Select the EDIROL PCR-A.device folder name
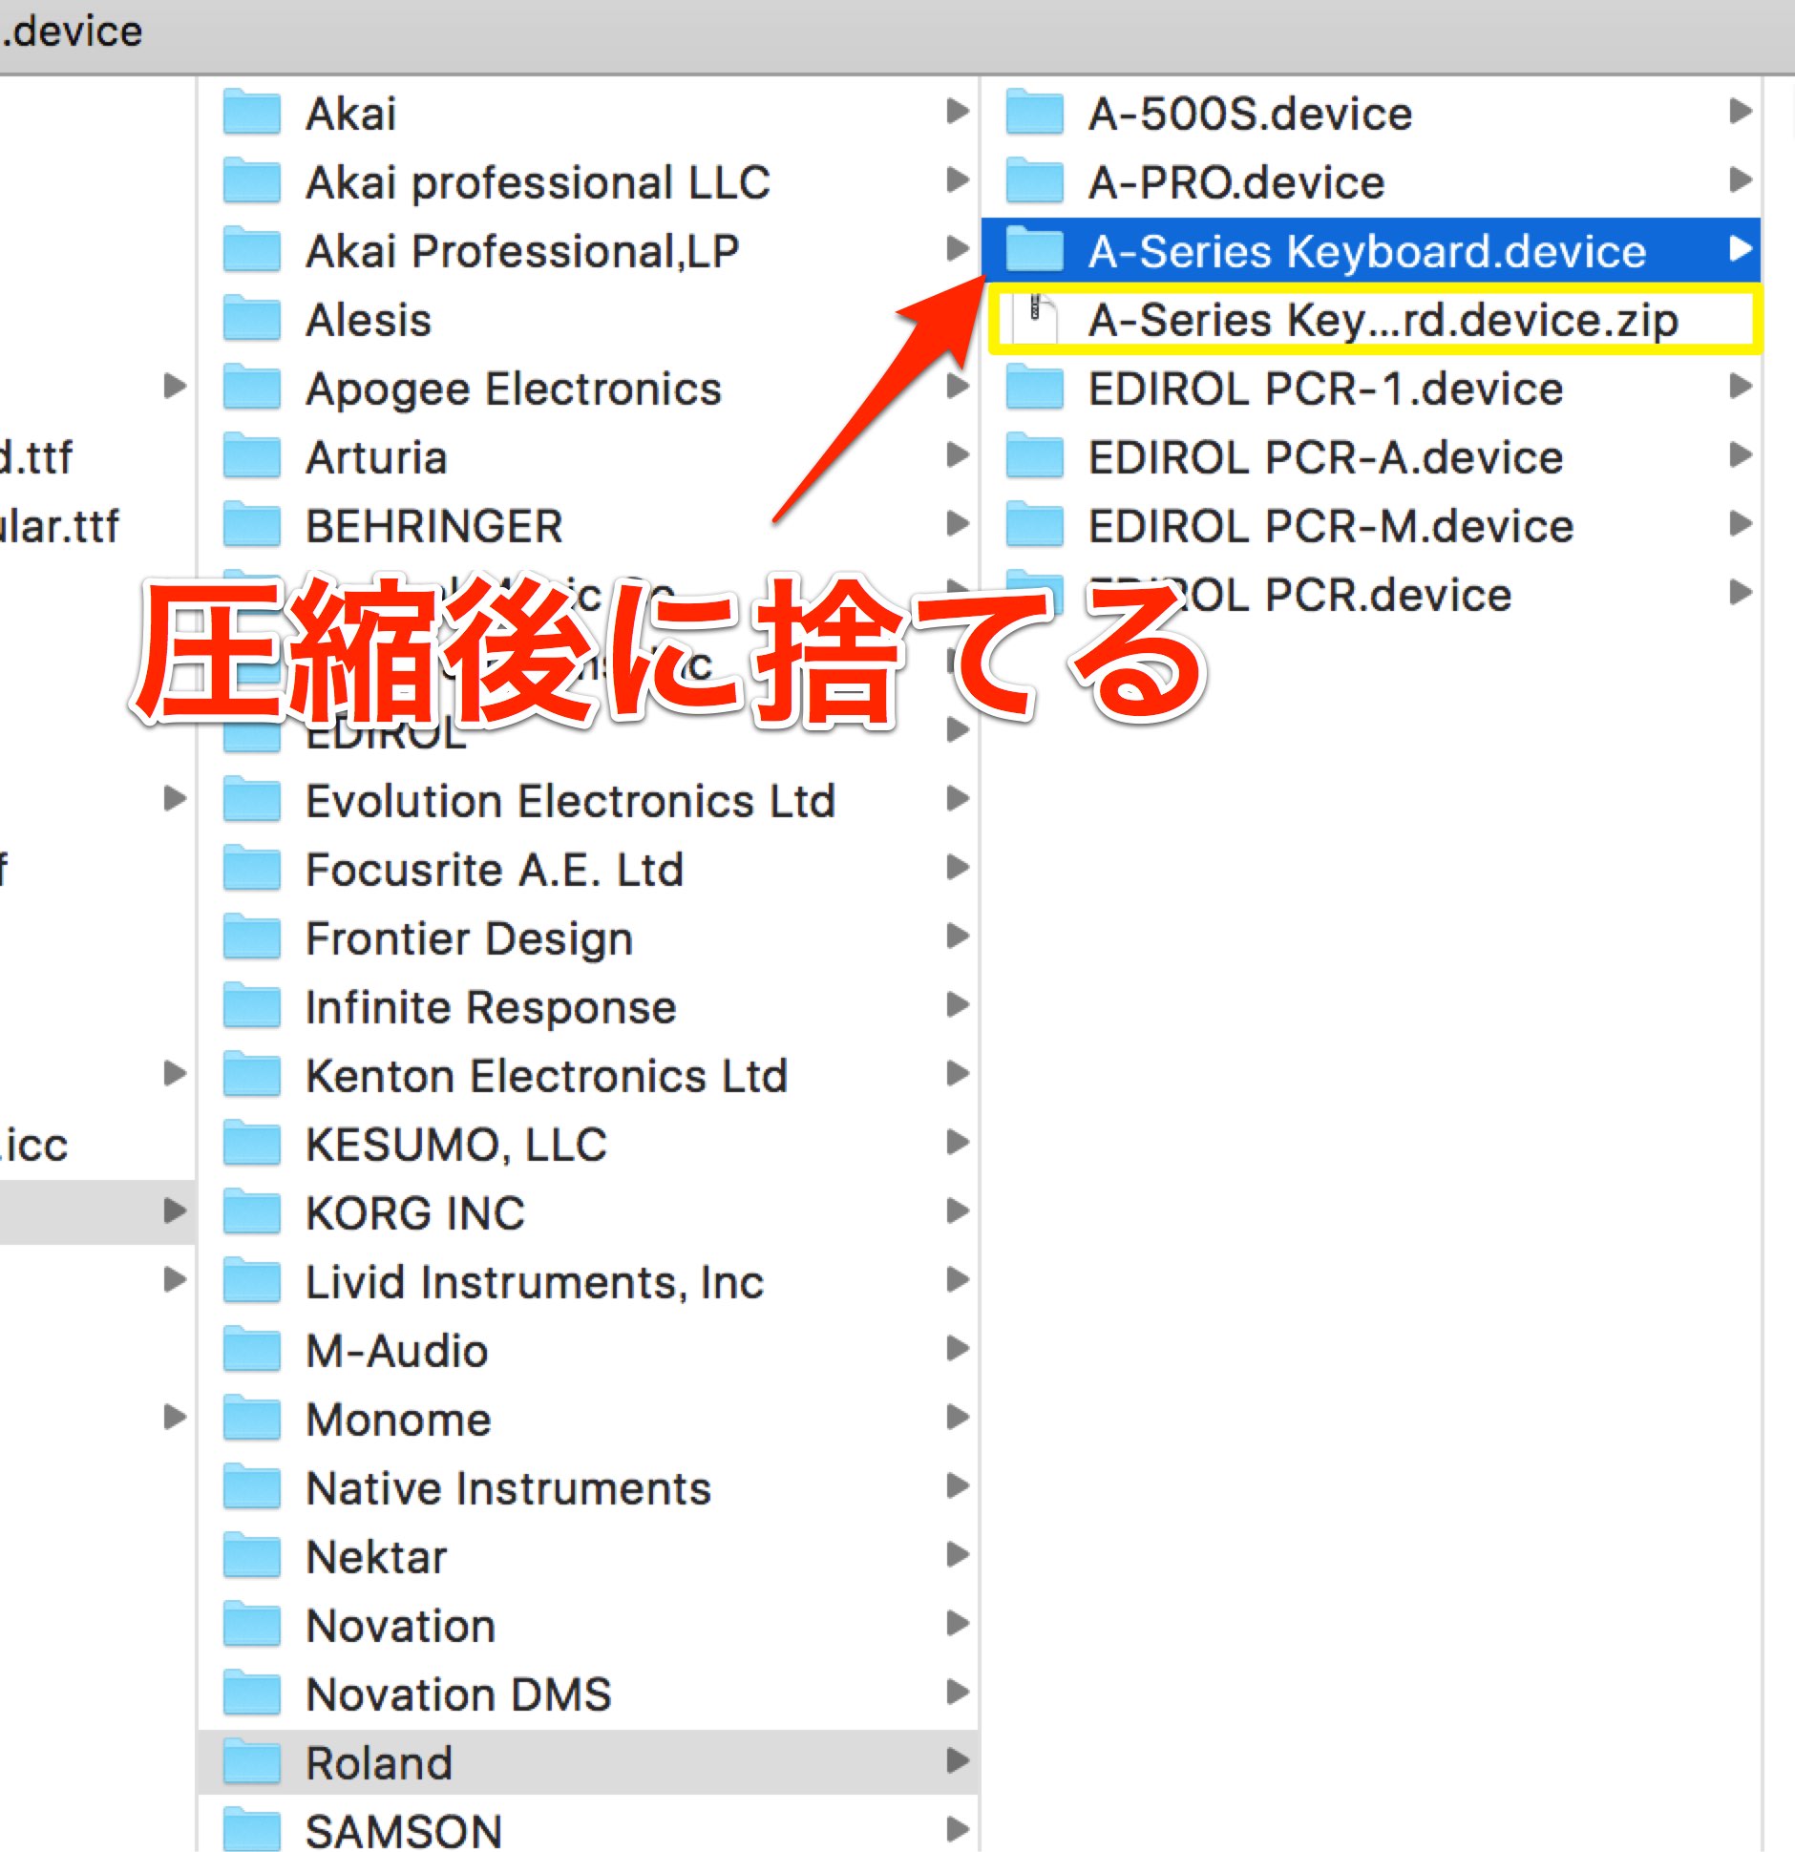The height and width of the screenshot is (1852, 1795). [x=1326, y=457]
